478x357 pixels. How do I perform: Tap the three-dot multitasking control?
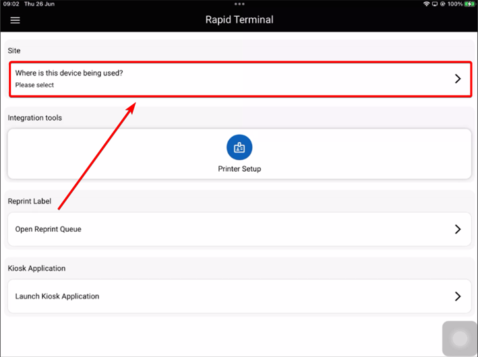tap(239, 4)
